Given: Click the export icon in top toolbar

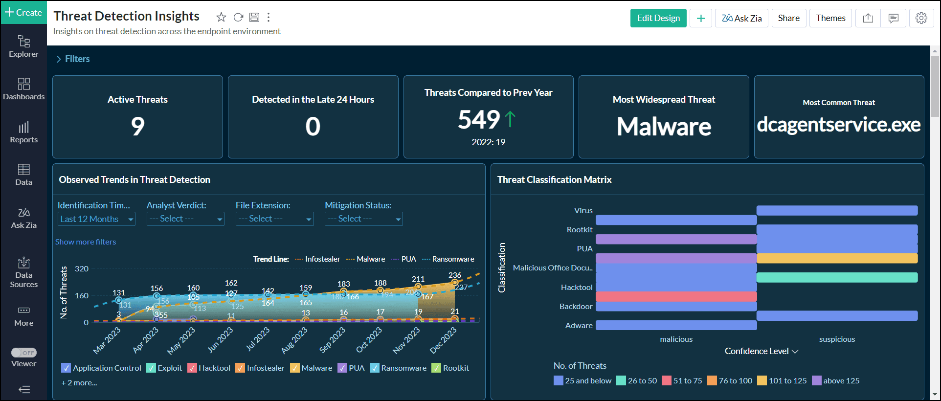Looking at the screenshot, I should click(868, 18).
